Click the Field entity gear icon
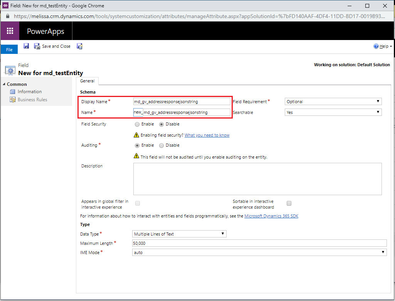The image size is (395, 301). (10, 71)
